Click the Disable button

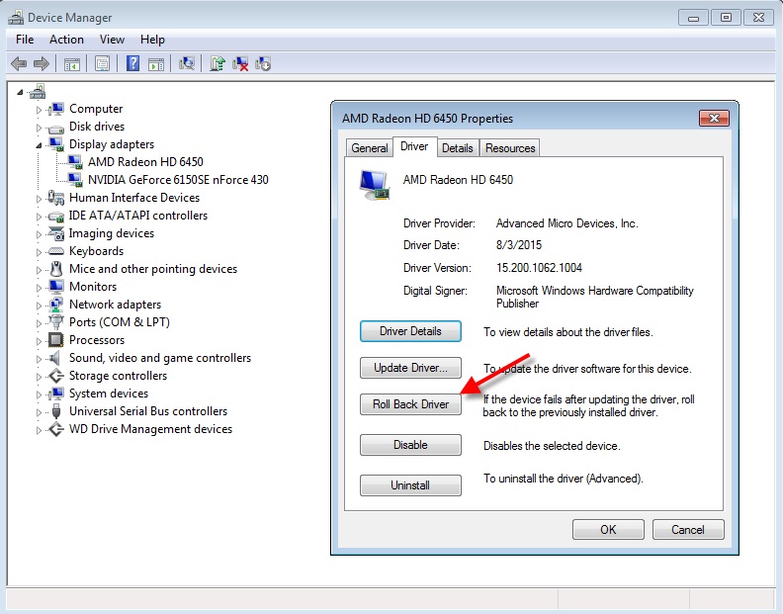(410, 445)
